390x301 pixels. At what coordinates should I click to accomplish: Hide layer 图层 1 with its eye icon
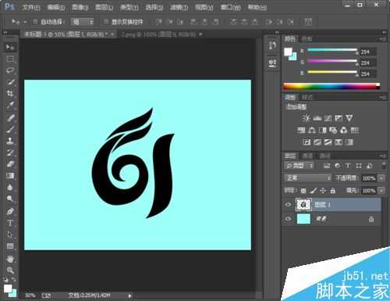pyautogui.click(x=288, y=205)
